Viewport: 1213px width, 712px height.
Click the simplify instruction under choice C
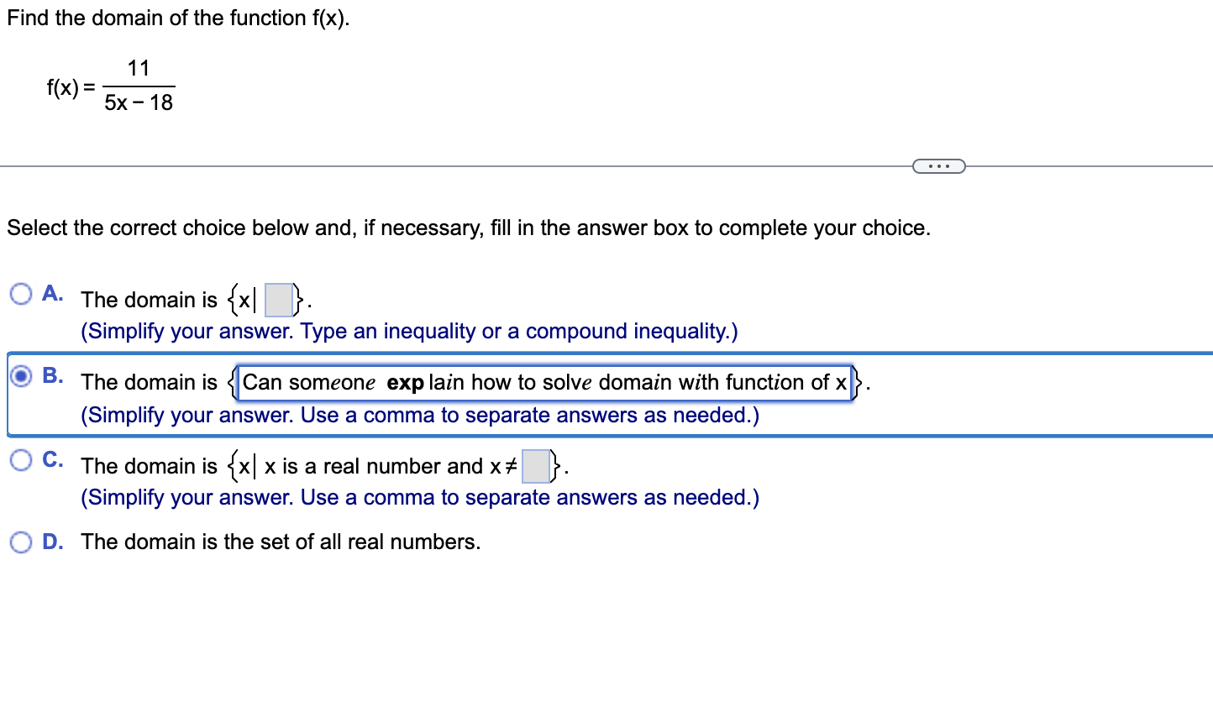pyautogui.click(x=419, y=497)
